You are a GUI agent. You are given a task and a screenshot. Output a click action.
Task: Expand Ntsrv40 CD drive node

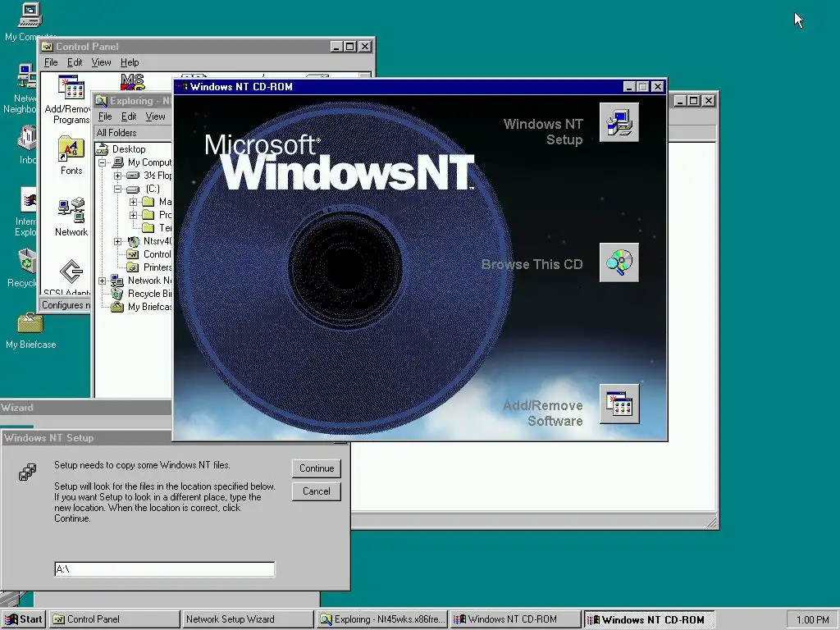118,241
